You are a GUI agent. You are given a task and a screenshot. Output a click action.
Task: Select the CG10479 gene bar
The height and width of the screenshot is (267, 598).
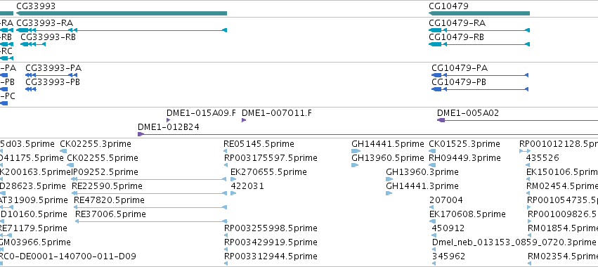[x=479, y=13]
